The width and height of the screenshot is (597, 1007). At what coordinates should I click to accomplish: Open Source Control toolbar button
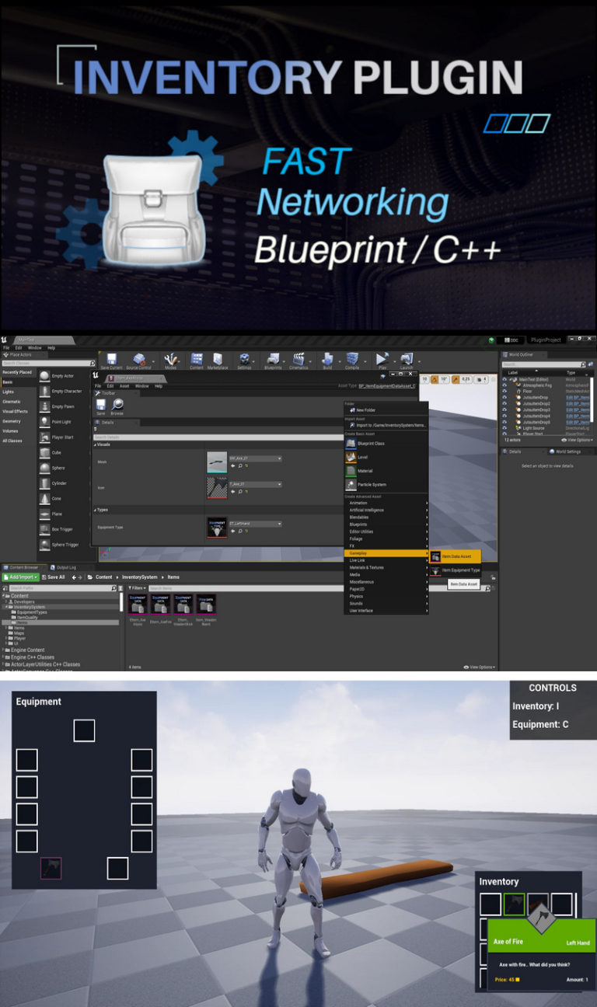coord(139,361)
